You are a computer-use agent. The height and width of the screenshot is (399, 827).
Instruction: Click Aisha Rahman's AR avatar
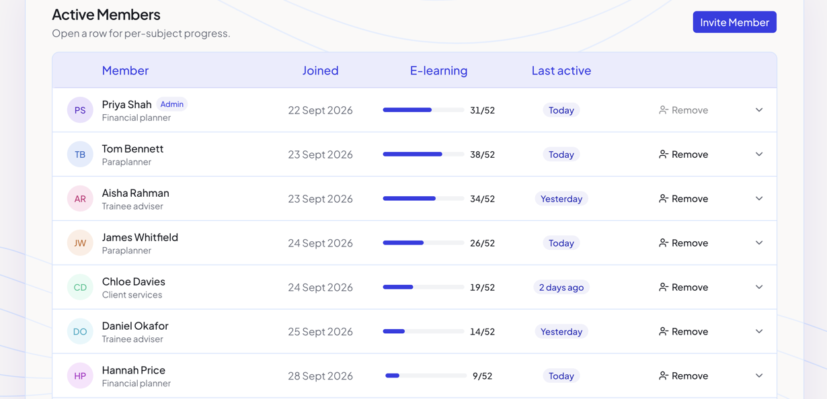tap(80, 199)
